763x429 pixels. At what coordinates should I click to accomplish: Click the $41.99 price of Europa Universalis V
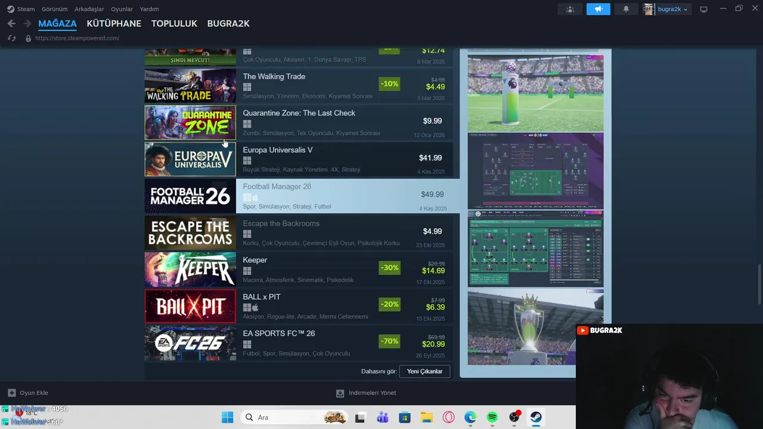coord(430,158)
